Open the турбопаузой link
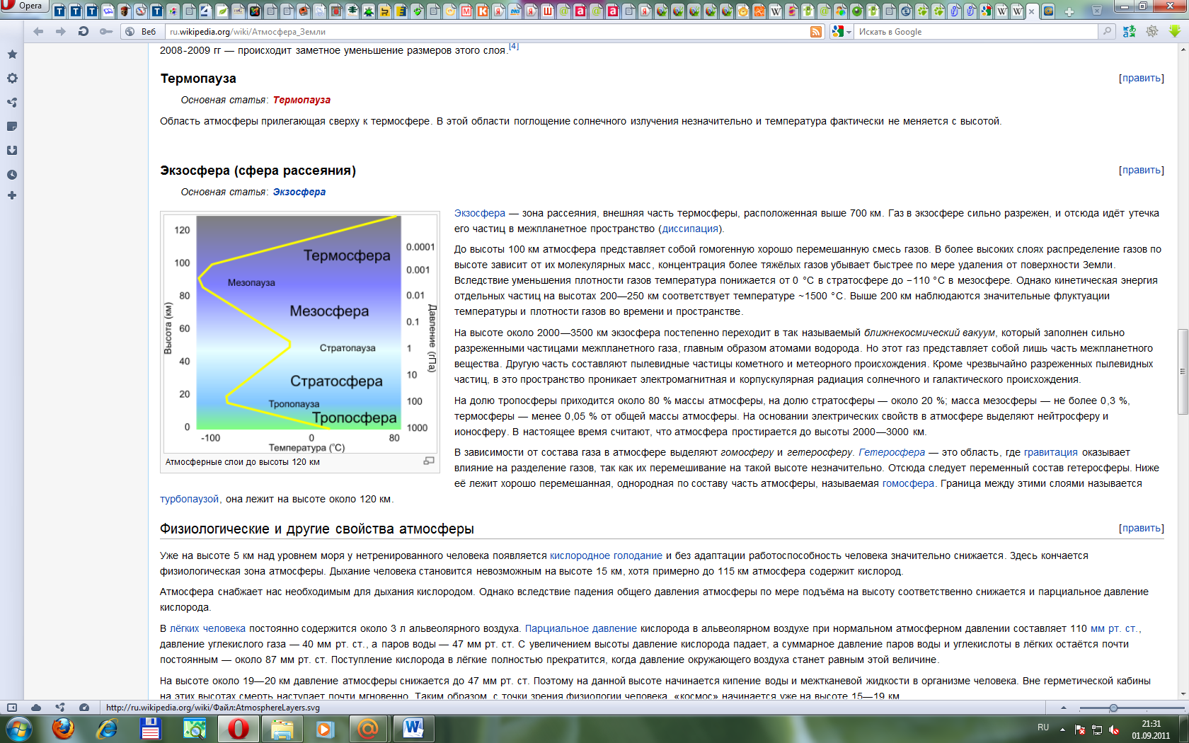1189x743 pixels. pos(190,499)
